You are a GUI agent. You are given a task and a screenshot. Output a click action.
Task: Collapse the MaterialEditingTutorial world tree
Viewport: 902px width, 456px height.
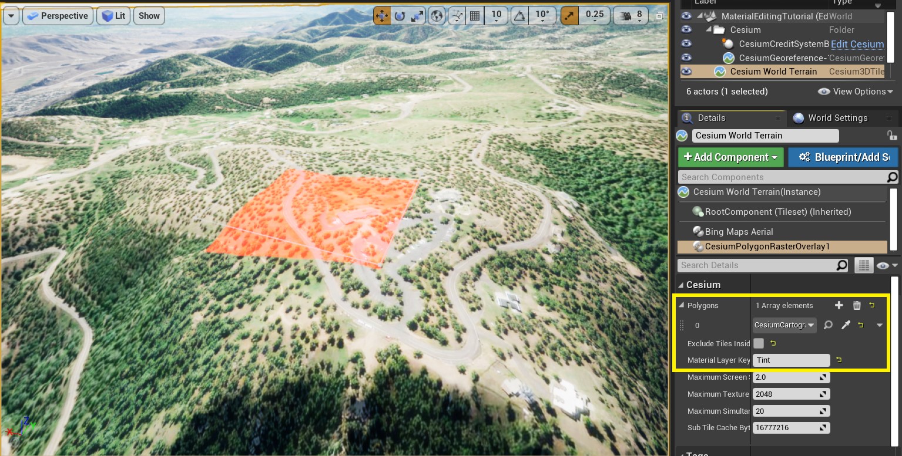point(700,16)
